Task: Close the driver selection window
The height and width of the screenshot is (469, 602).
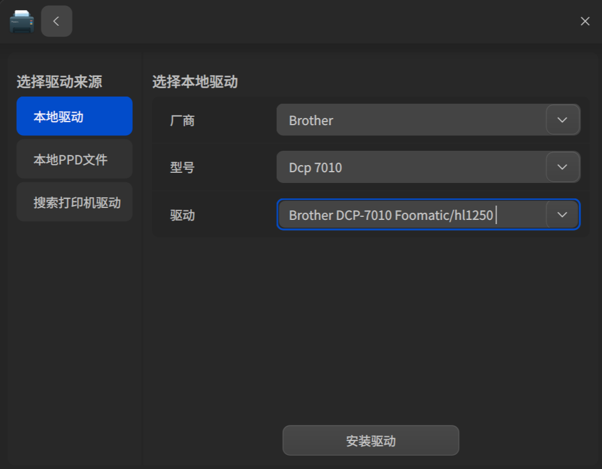Action: click(x=585, y=21)
